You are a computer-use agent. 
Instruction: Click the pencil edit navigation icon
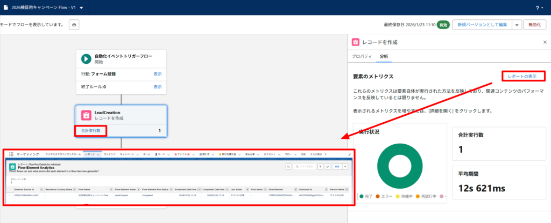tap(349, 155)
